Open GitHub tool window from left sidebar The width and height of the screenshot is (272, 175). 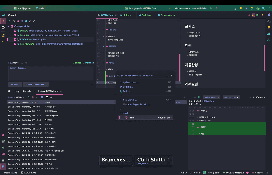click(x=3, y=27)
